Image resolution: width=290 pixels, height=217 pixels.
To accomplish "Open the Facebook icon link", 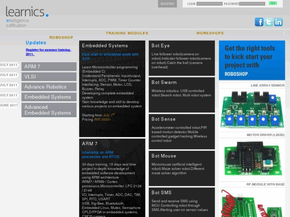I will 259,22.
